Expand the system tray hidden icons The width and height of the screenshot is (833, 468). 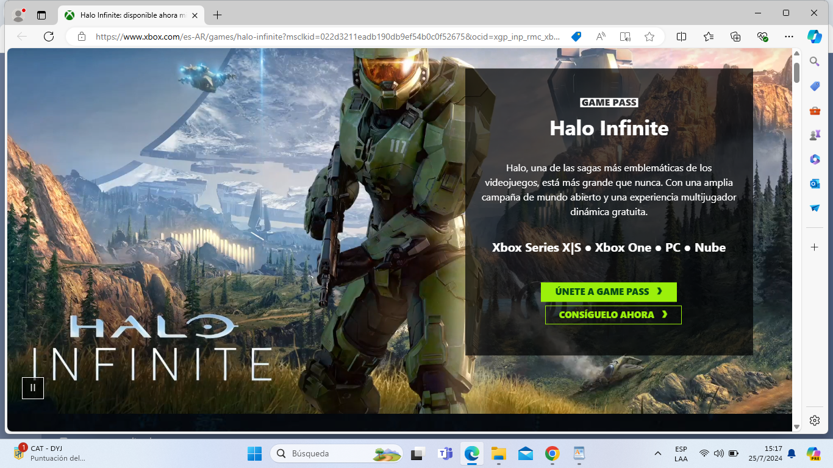coord(657,453)
